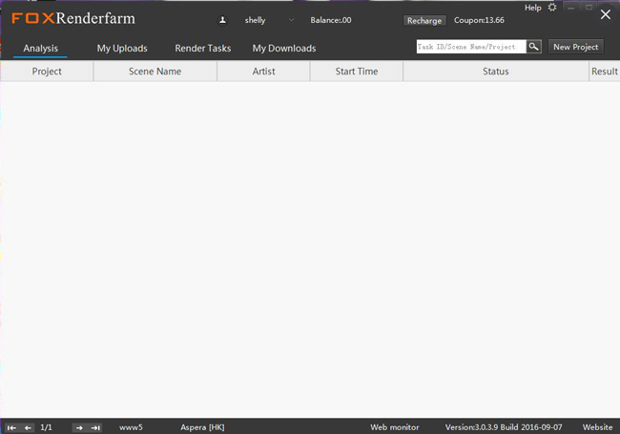
Task: Sort by the Start Time column header
Action: (357, 72)
